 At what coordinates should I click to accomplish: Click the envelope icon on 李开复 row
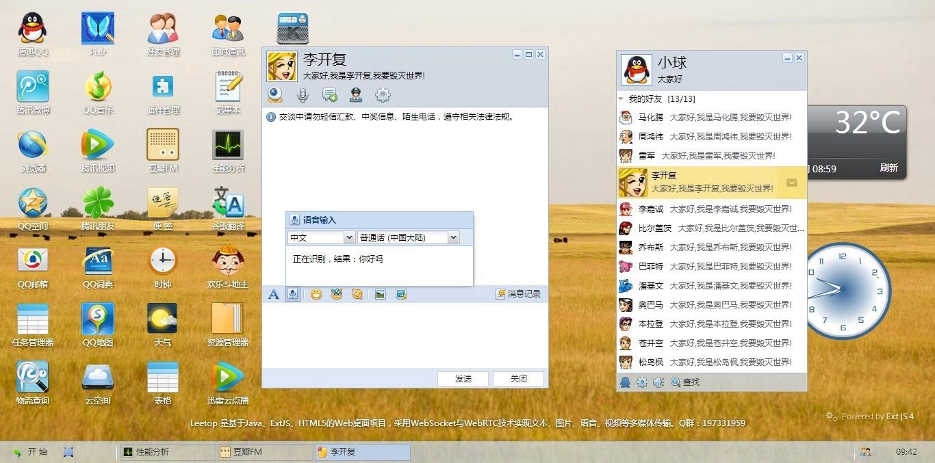(792, 183)
